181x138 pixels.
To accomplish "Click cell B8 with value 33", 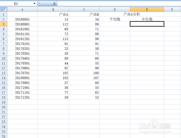I will pyautogui.click(x=53, y=49).
